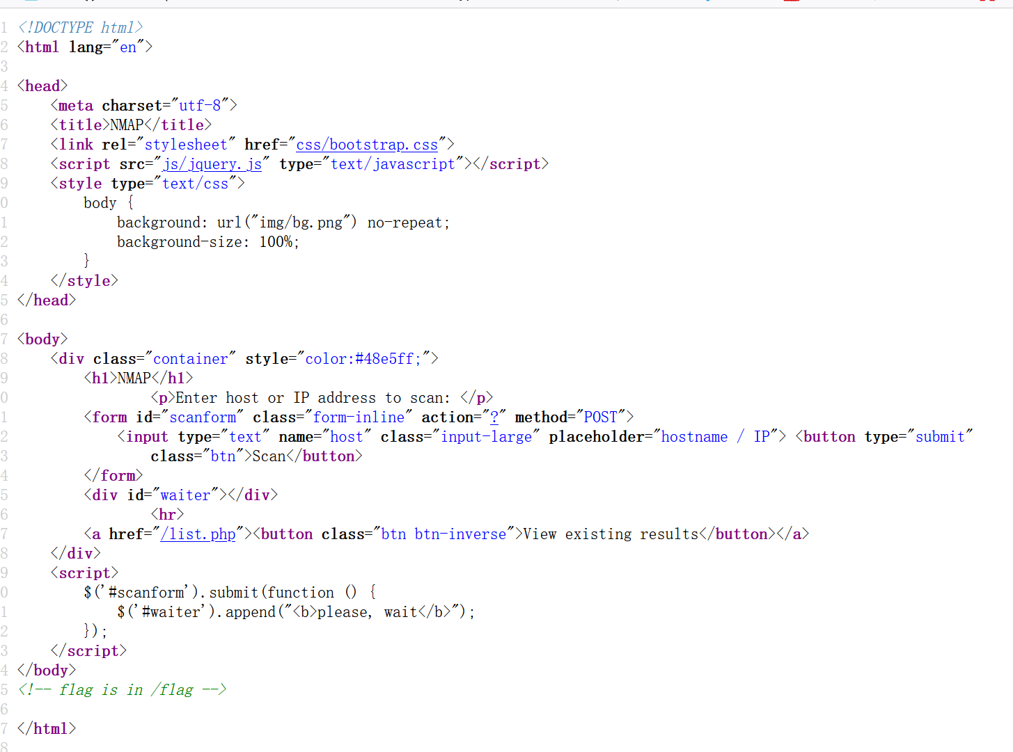Click NMAP inside the h1 tag
This screenshot has width=1013, height=752.
(x=134, y=378)
